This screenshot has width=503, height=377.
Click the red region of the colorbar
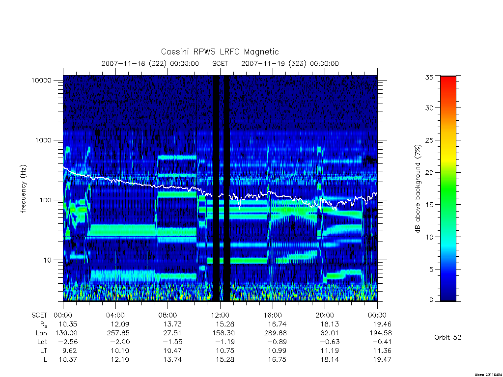click(x=448, y=85)
